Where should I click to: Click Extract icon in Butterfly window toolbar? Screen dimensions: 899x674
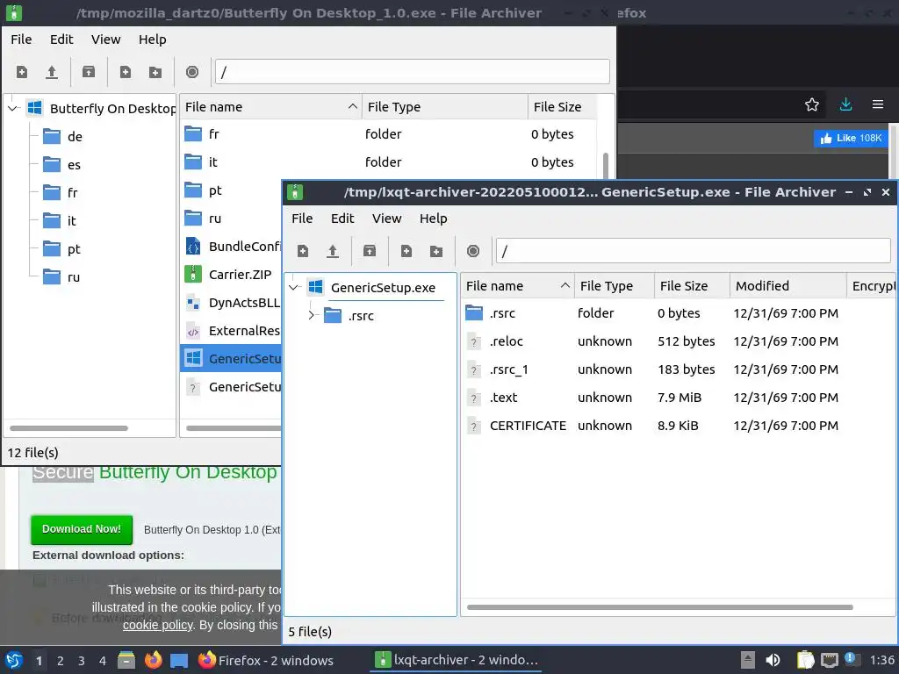[89, 72]
